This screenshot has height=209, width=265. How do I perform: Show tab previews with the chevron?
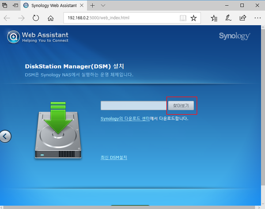[103, 5]
